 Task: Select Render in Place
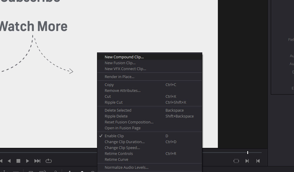[119, 77]
